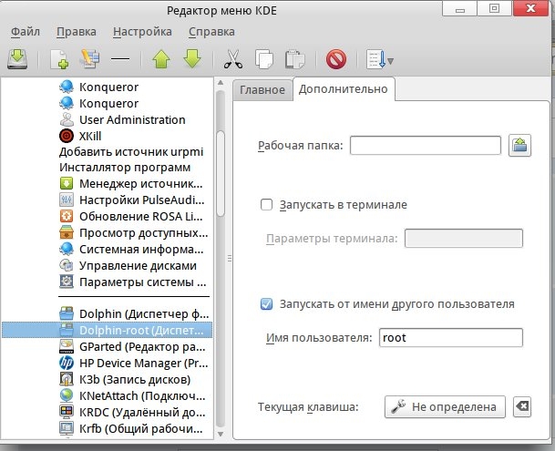Click the Менеджер источник... green icon

coord(67,184)
